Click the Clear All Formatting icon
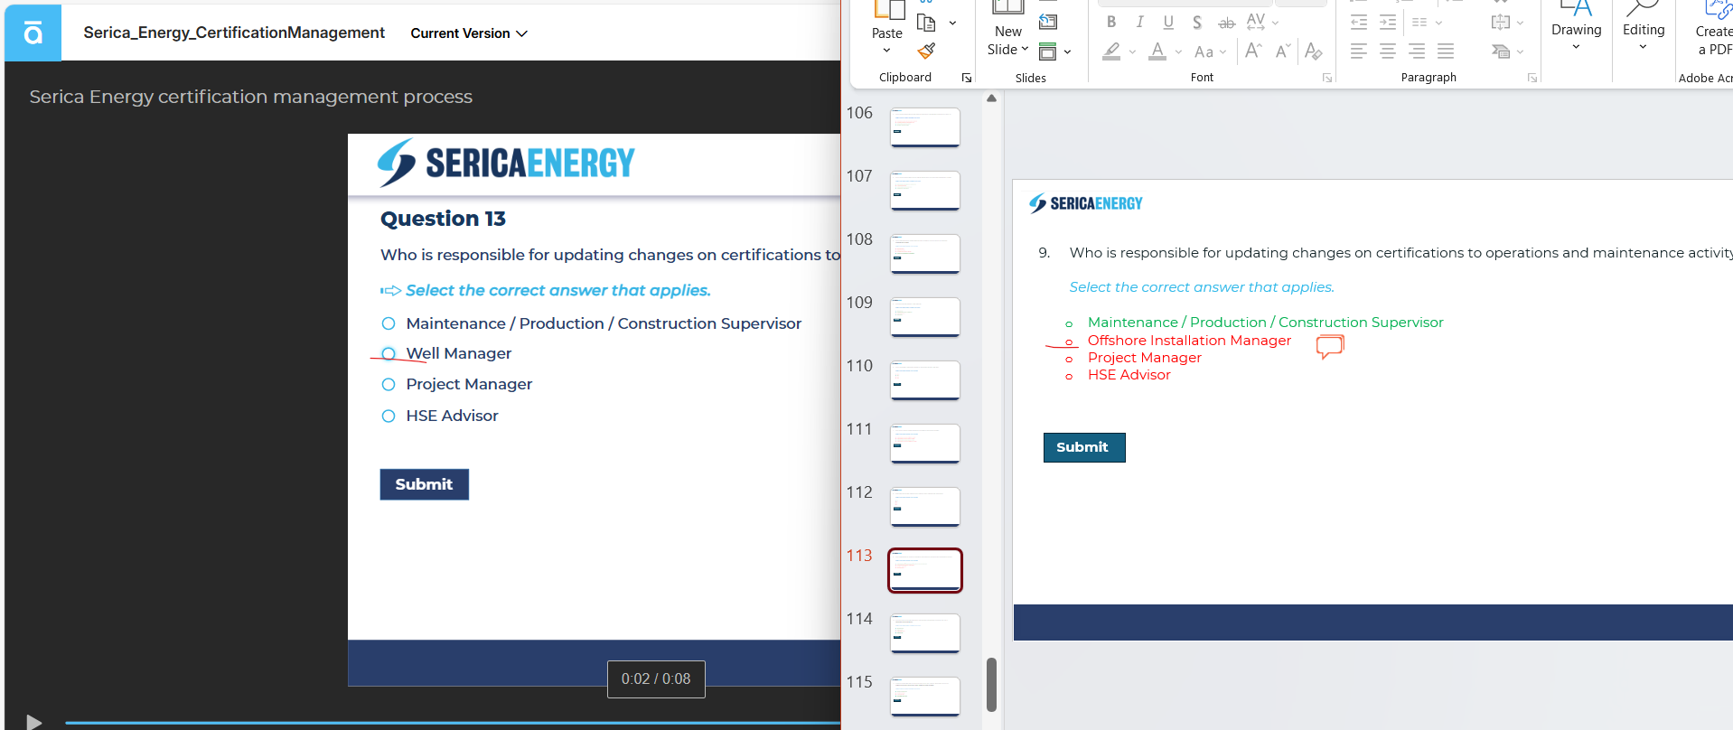This screenshot has height=730, width=1733. pos(1314,51)
